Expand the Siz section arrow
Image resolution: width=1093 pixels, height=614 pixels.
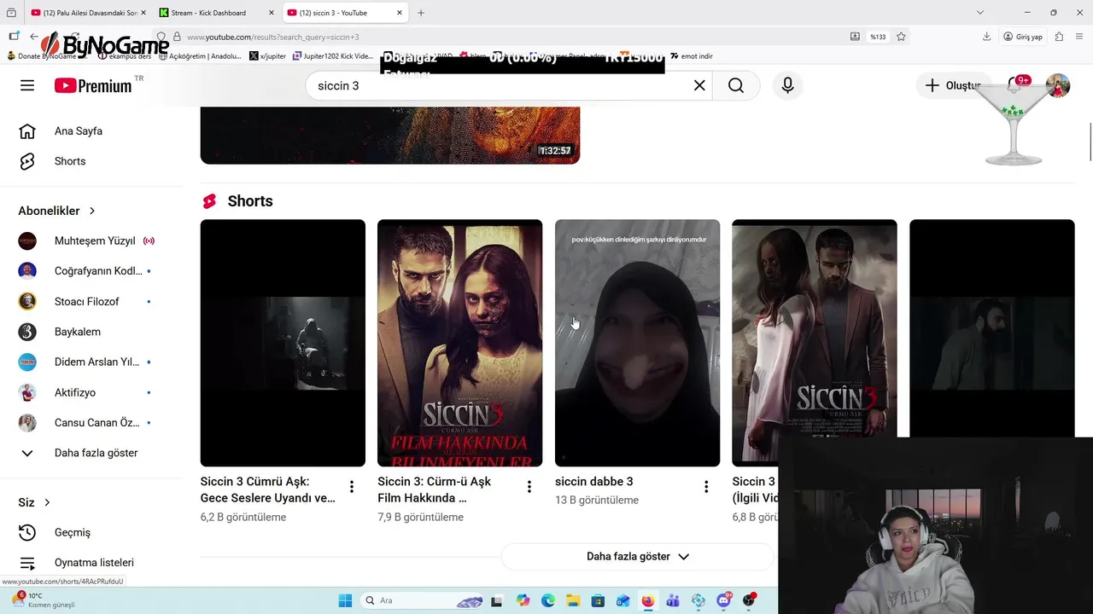47,502
